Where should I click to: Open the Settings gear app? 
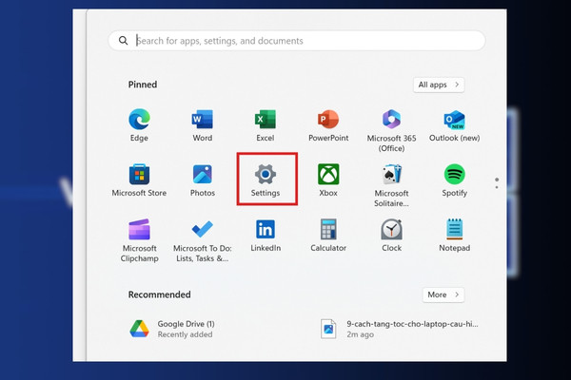pos(266,174)
